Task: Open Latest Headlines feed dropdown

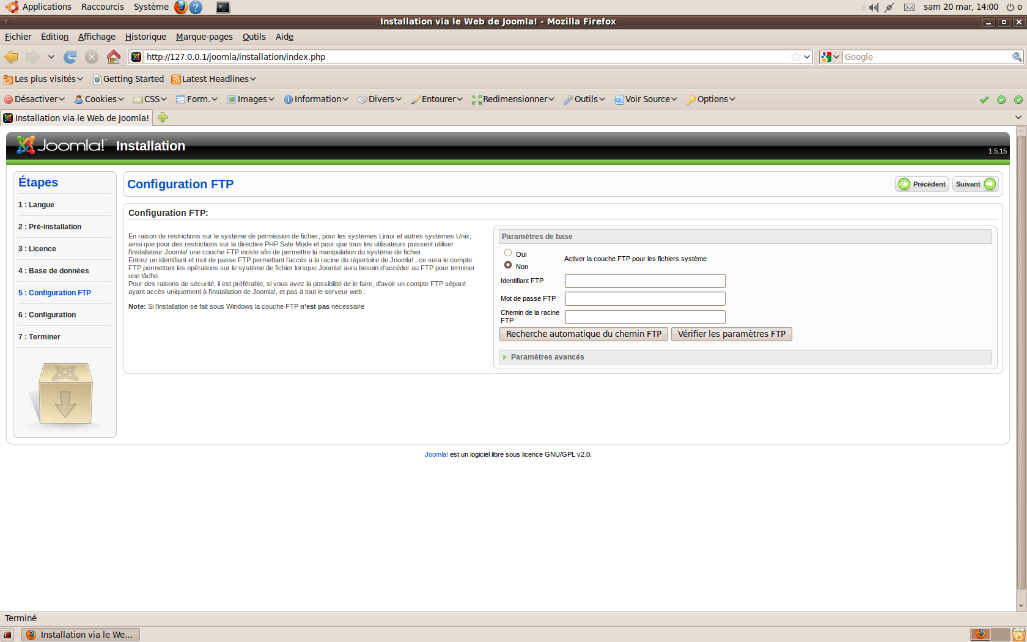Action: 214,79
